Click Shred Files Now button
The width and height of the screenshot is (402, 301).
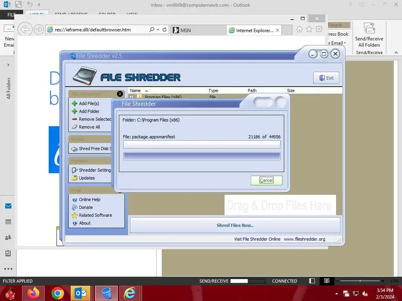(x=235, y=225)
